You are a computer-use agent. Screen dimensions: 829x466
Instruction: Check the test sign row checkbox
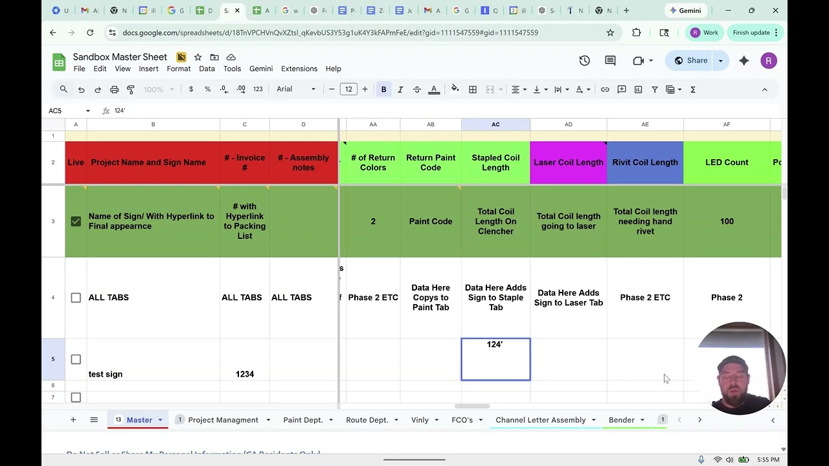pyautogui.click(x=76, y=359)
